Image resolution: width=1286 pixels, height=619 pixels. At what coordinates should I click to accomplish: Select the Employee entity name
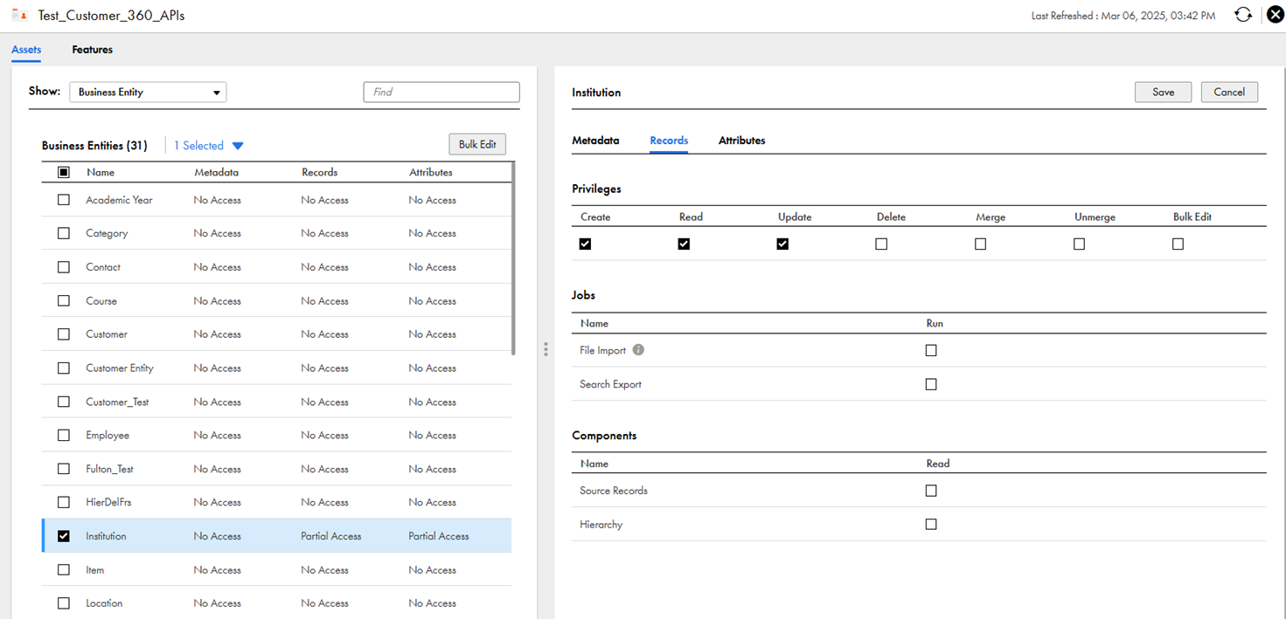coord(108,435)
